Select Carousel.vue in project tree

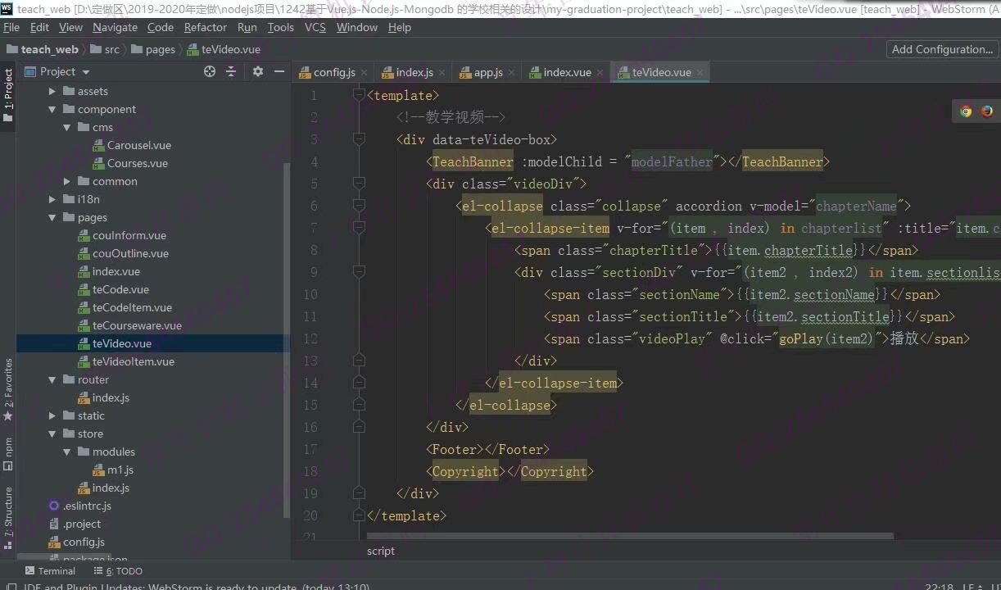pos(139,145)
